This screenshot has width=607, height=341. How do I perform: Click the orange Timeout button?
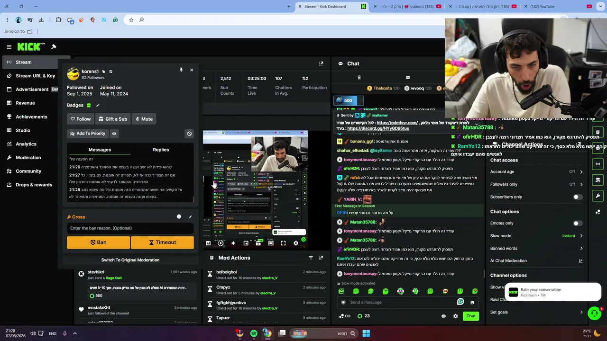coord(162,242)
